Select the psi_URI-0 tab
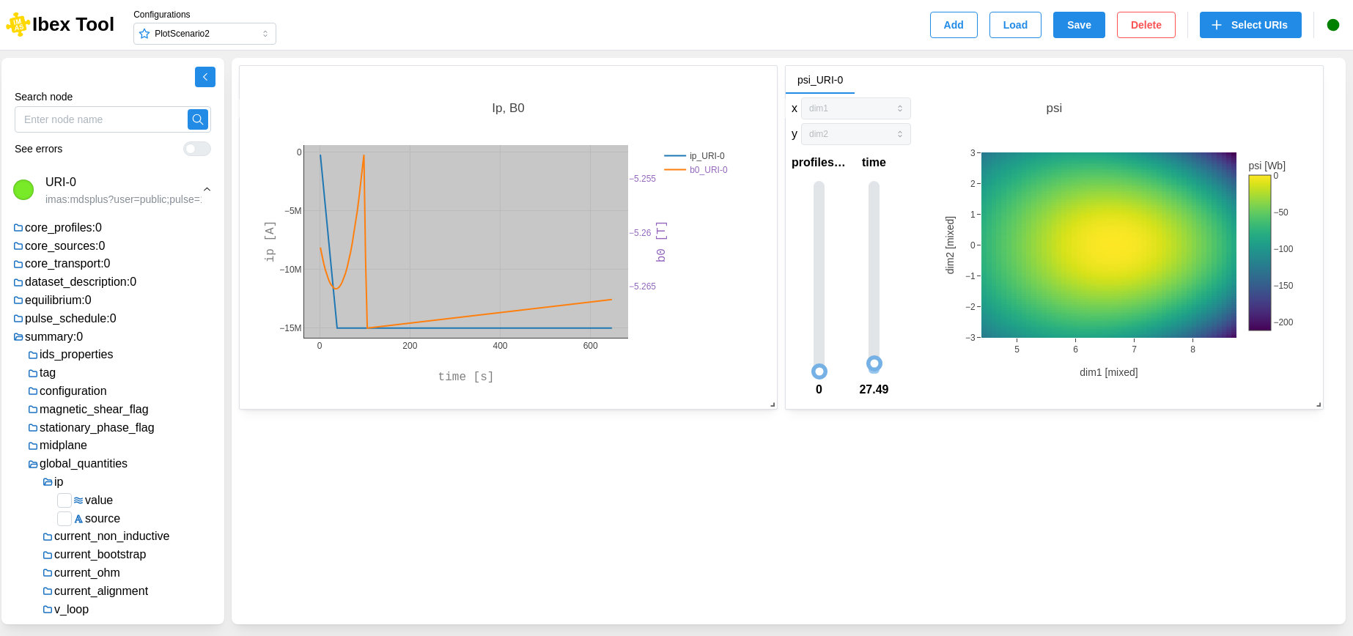1353x636 pixels. point(820,80)
